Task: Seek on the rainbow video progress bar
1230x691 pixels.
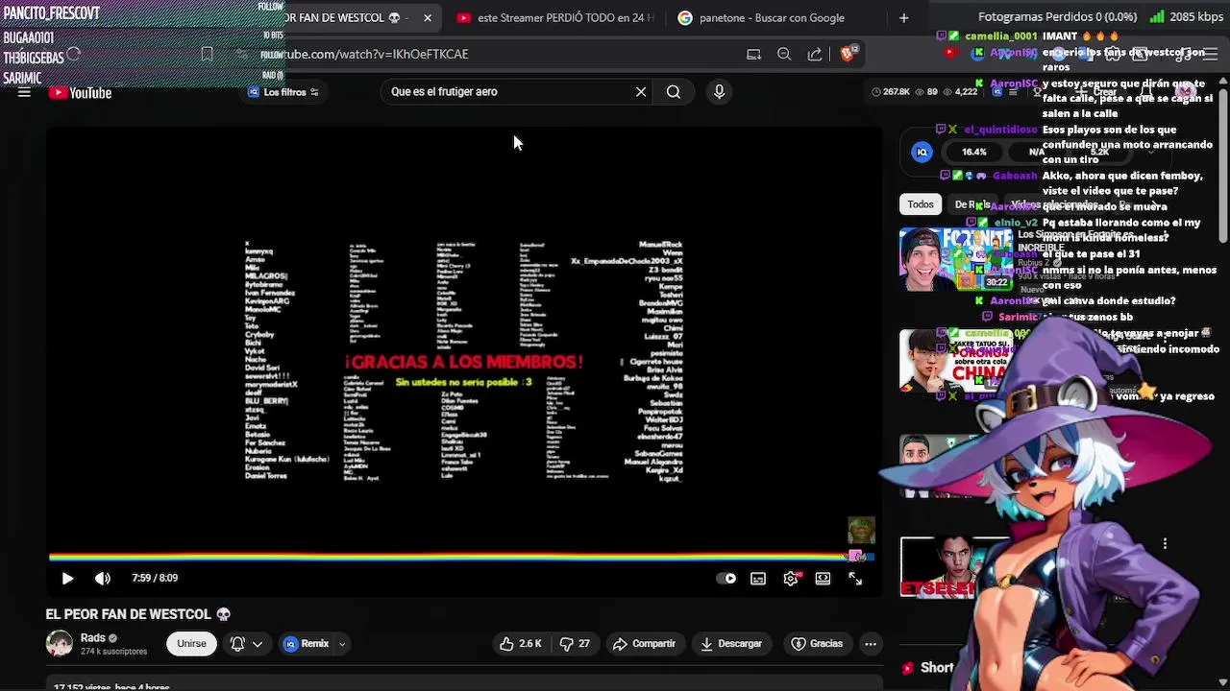Action: click(x=461, y=557)
